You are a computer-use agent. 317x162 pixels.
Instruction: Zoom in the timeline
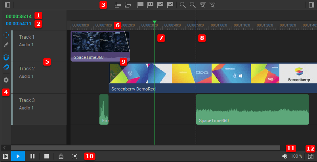[x=183, y=5]
